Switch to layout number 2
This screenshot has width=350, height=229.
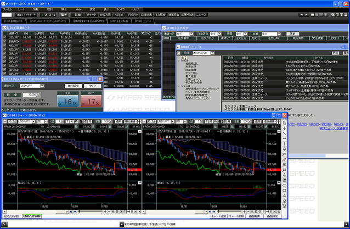pos(46,15)
